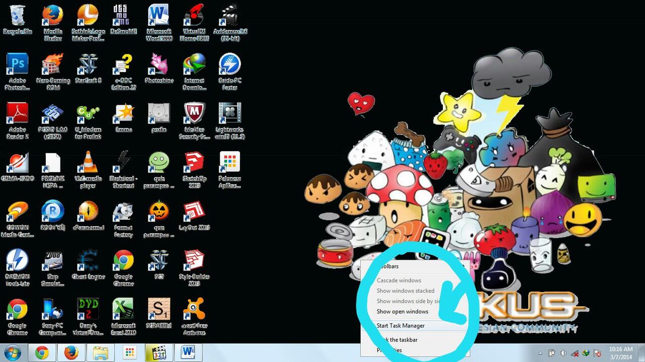Screen dimensions: 645x362
Task: Open the clock showing 10:16 AM
Action: coord(621,352)
